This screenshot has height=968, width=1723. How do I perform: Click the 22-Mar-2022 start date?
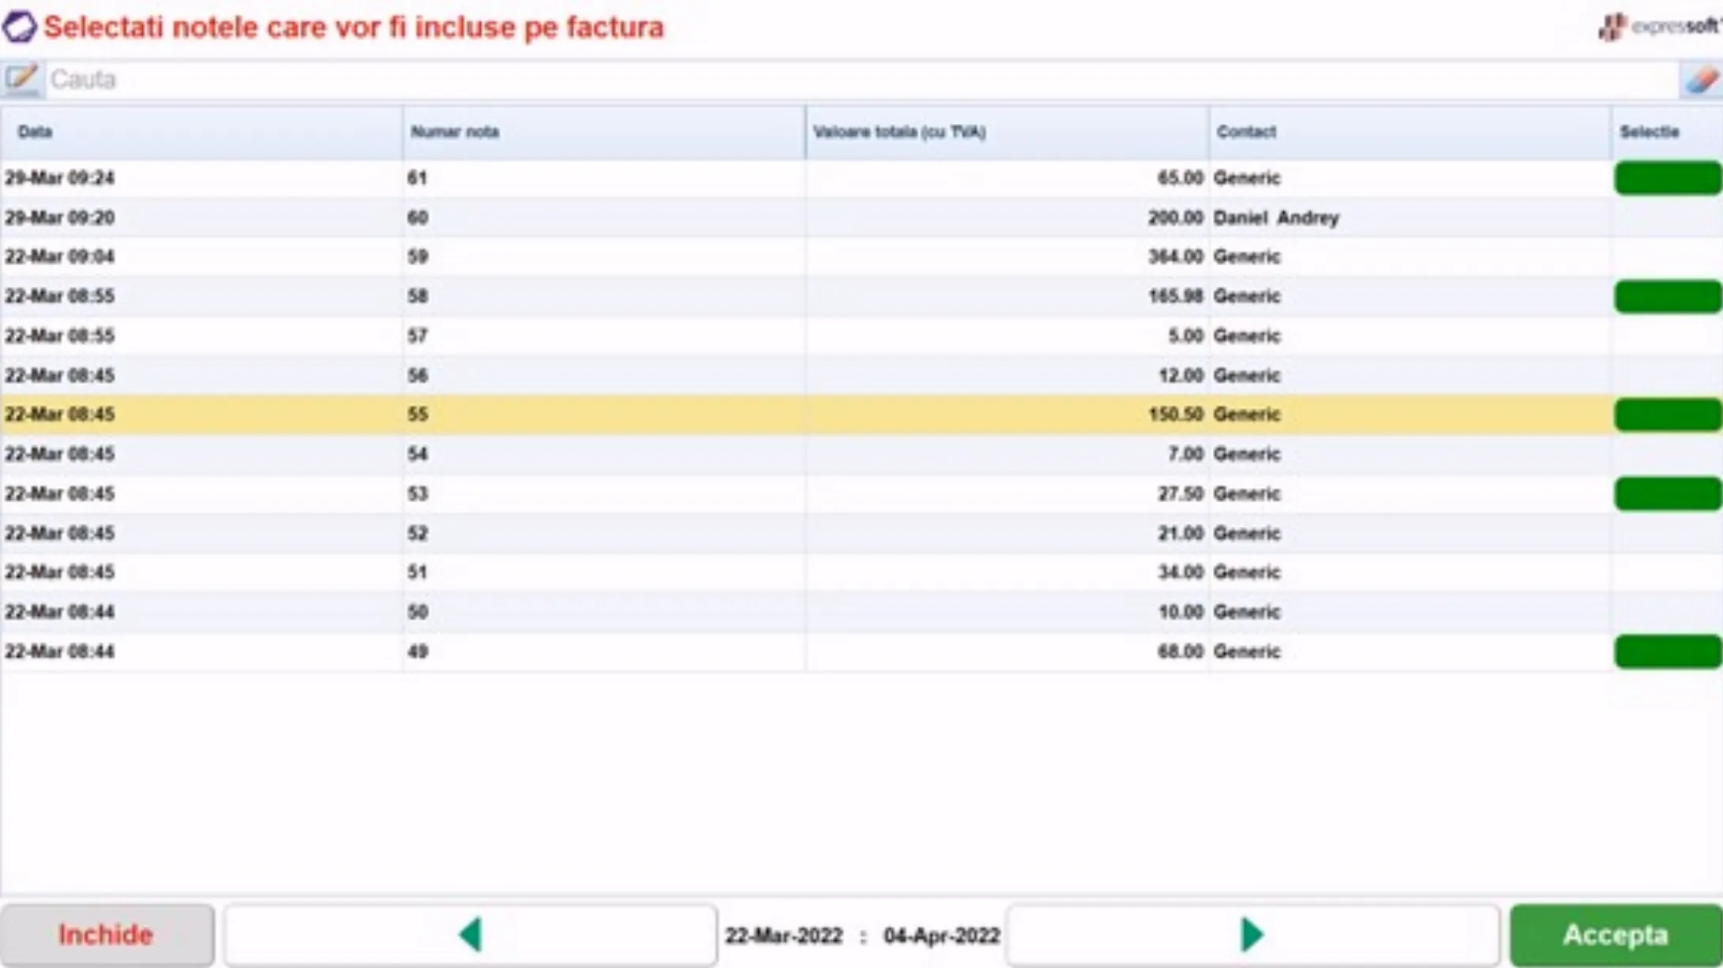pyautogui.click(x=784, y=936)
